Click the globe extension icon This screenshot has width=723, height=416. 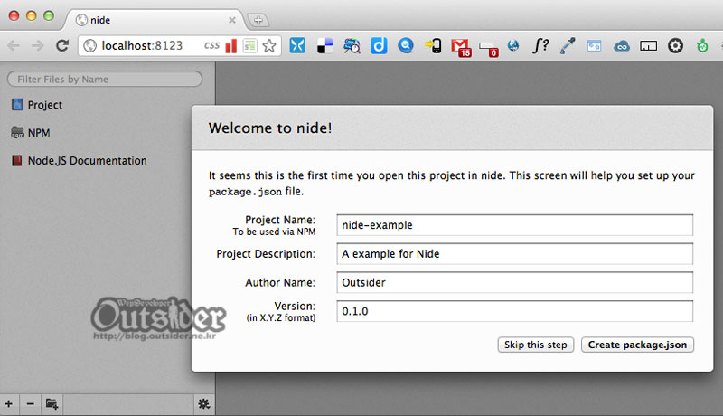coord(513,45)
